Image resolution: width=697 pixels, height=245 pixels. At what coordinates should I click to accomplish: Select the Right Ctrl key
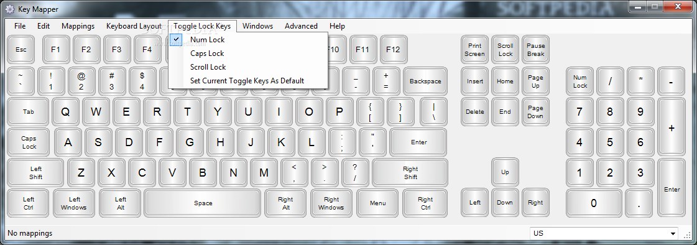pos(425,203)
